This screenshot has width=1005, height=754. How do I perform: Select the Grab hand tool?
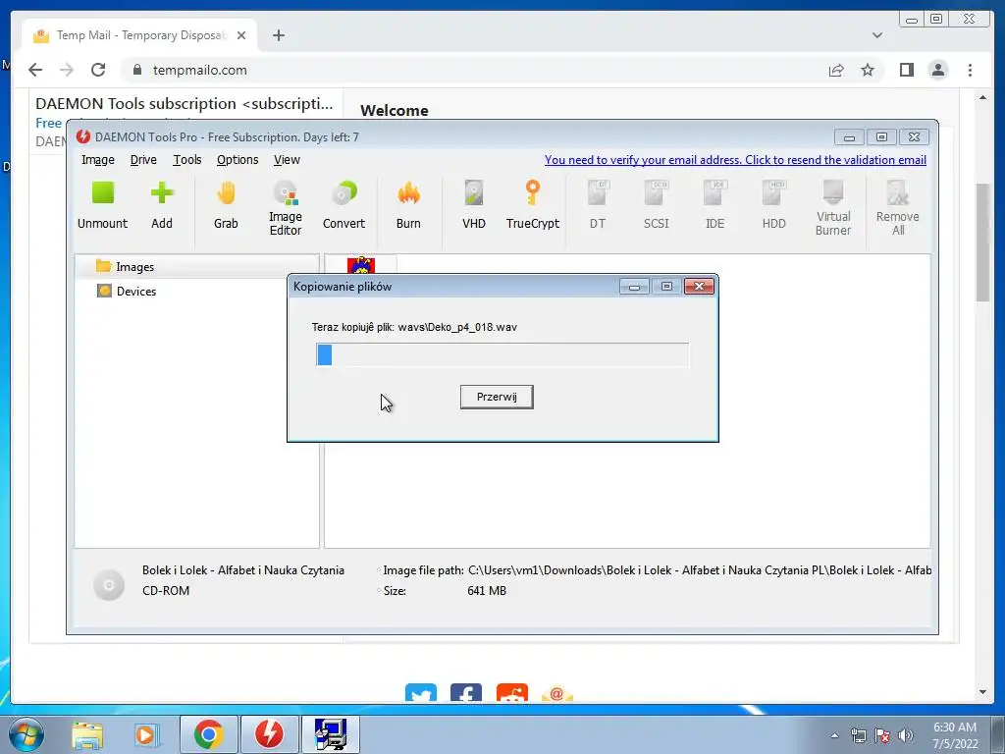click(226, 205)
